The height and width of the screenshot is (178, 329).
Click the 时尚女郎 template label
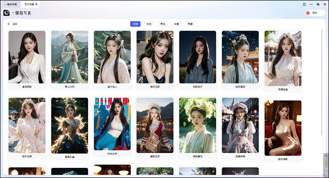coord(112,154)
